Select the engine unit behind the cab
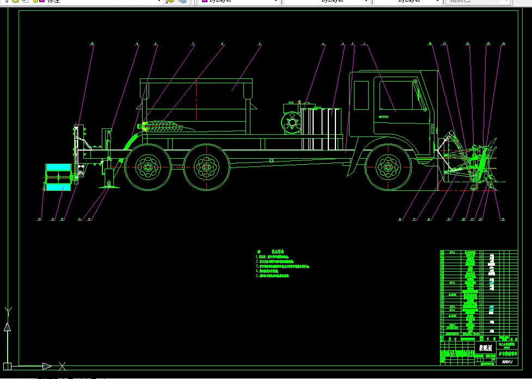The height and width of the screenshot is (379, 532). pyautogui.click(x=291, y=118)
